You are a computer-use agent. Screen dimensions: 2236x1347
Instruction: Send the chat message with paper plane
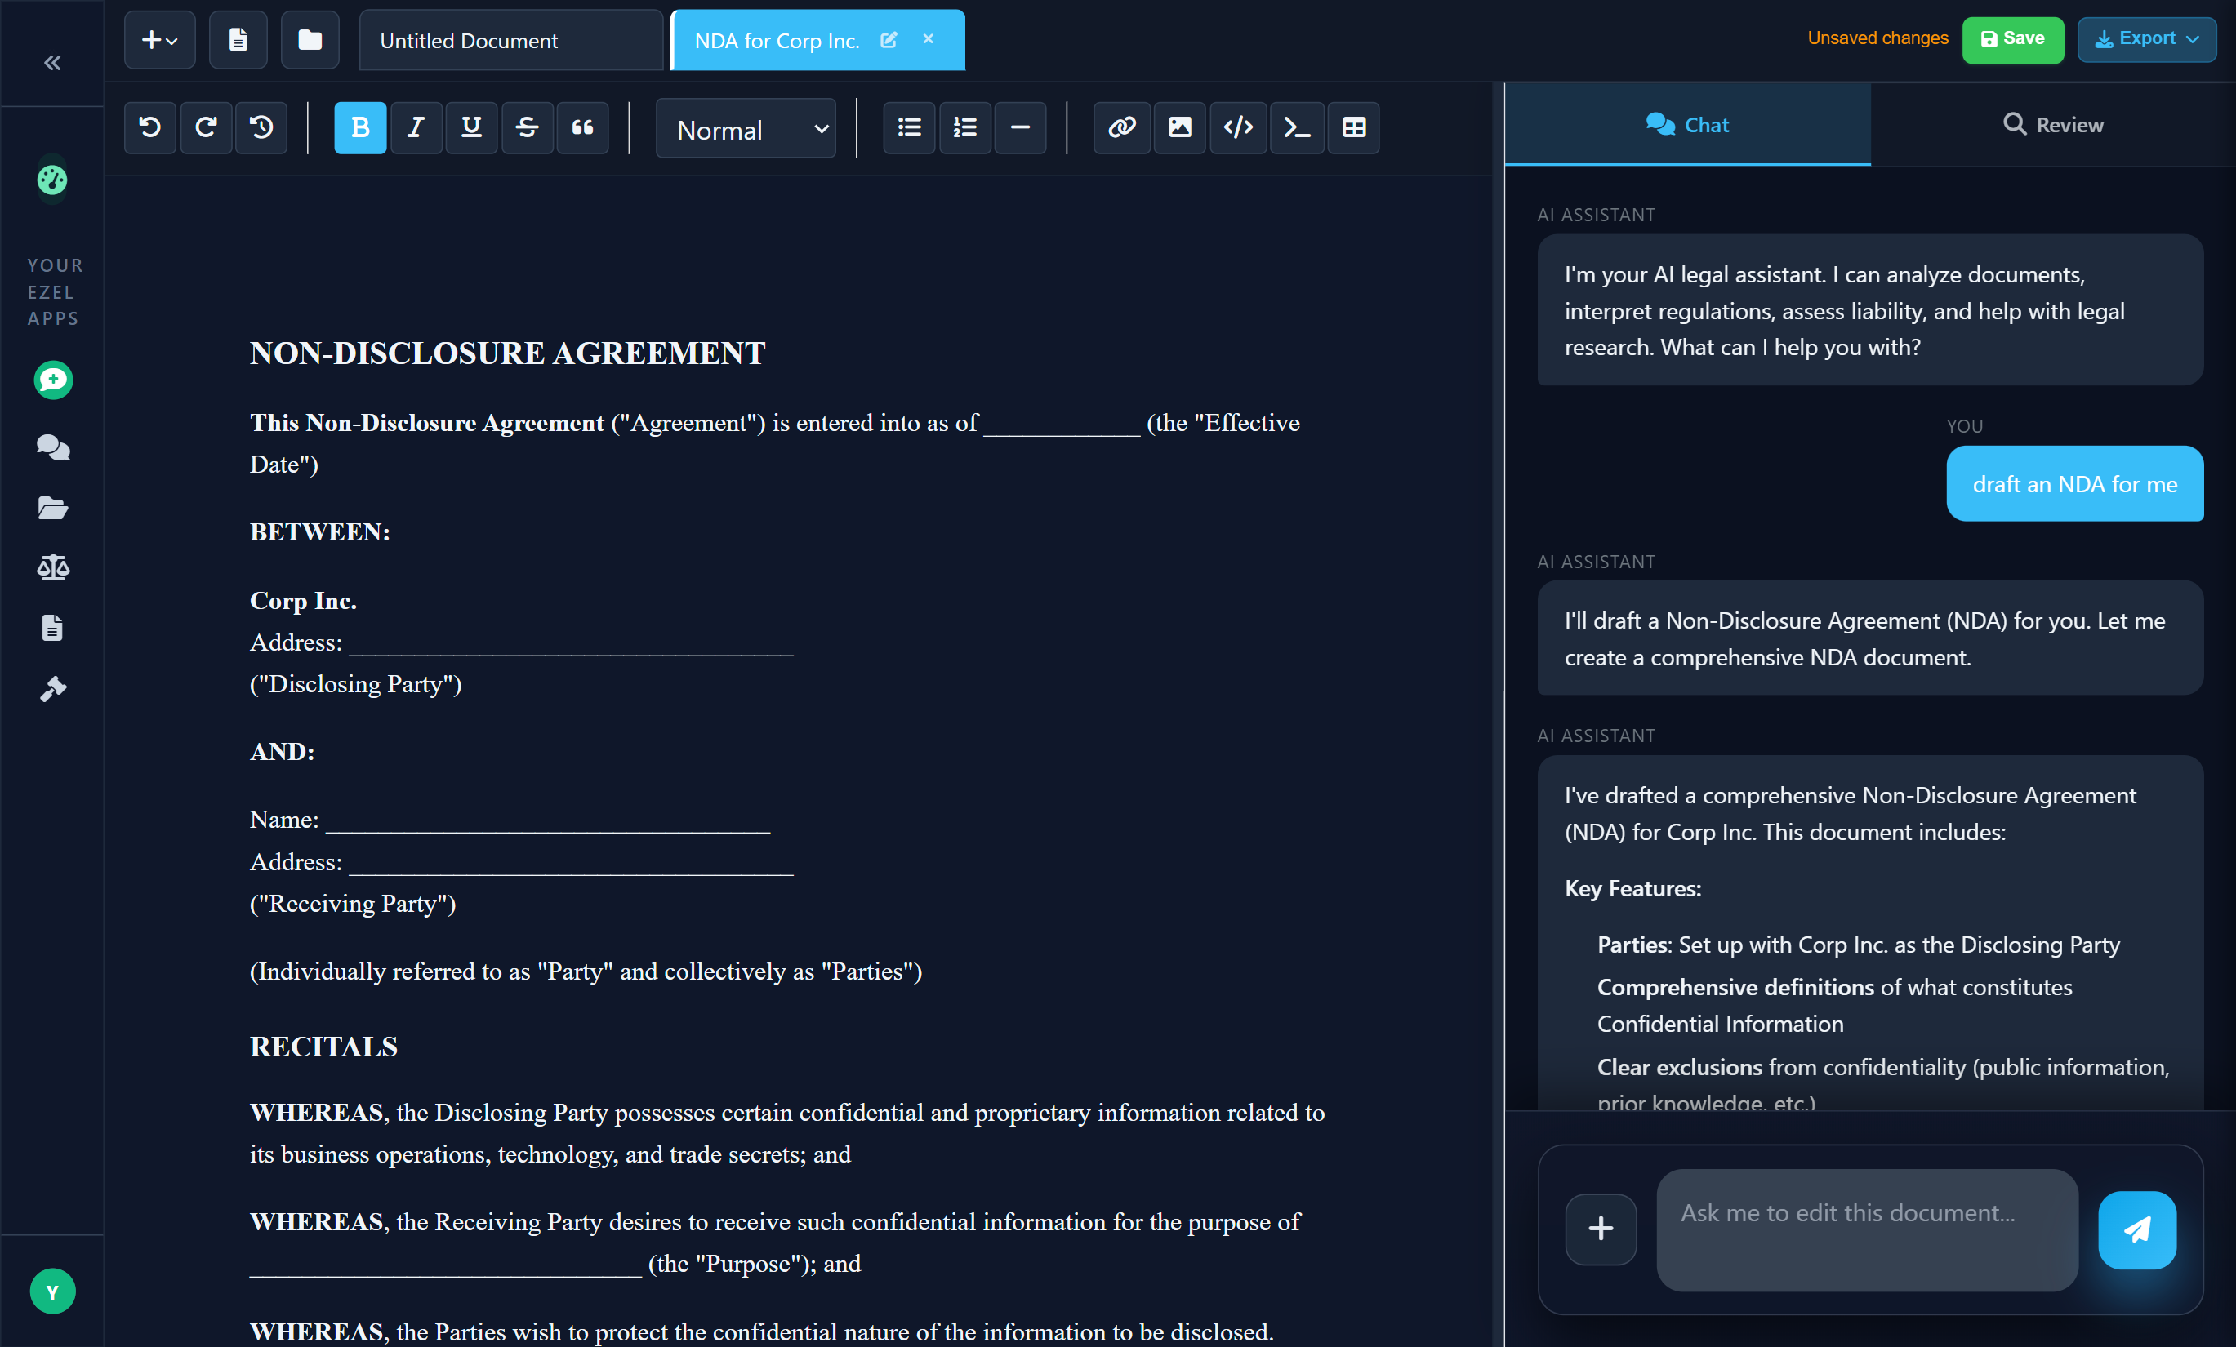pyautogui.click(x=2136, y=1229)
